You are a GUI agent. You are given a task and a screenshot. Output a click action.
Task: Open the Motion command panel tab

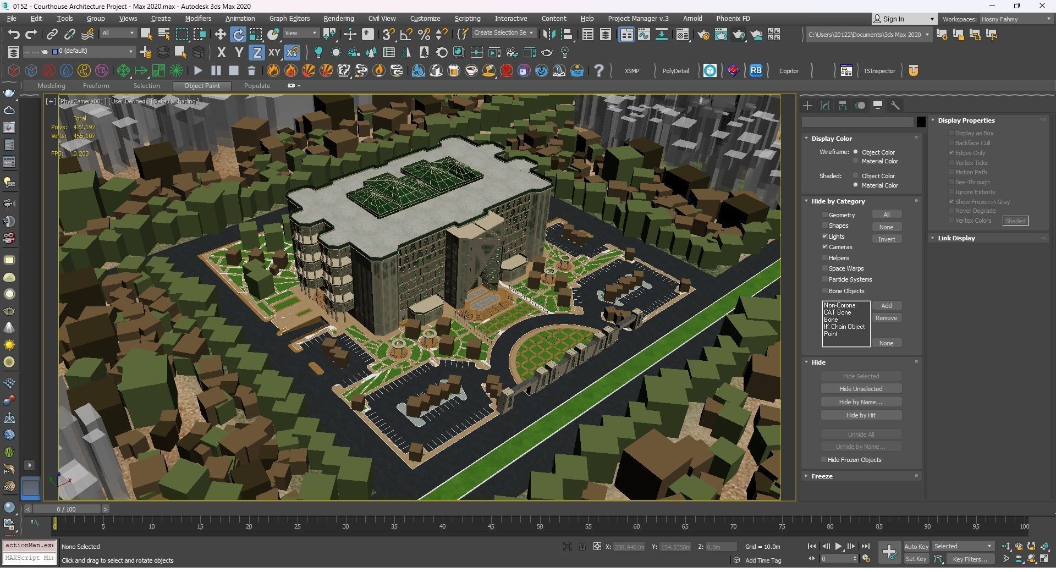pyautogui.click(x=860, y=106)
